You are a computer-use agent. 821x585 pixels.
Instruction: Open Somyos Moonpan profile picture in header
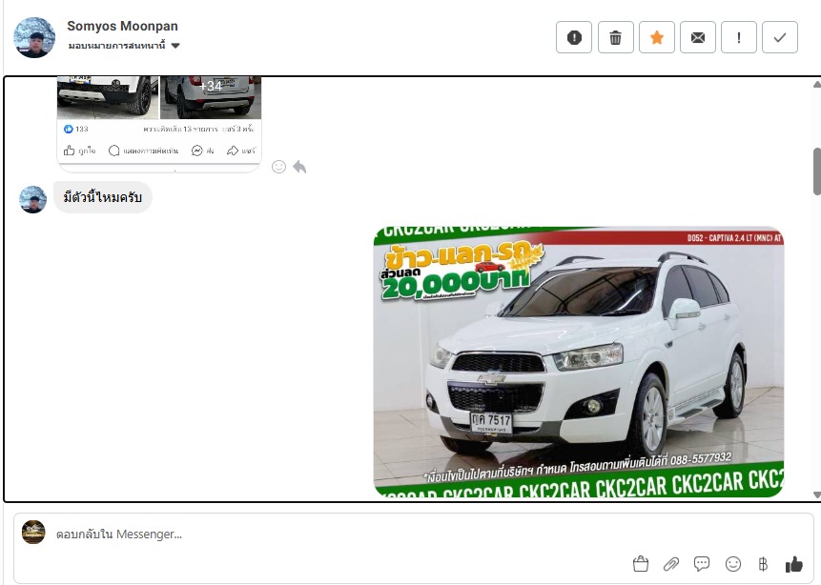(34, 37)
